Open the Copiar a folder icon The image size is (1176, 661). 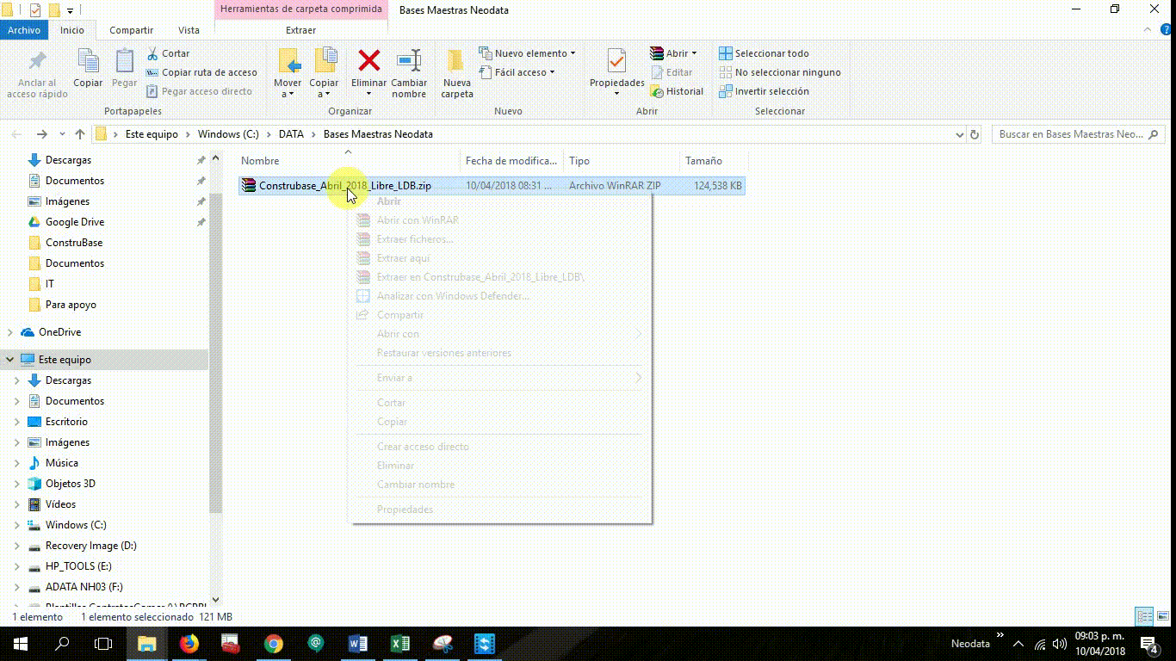pos(324,61)
